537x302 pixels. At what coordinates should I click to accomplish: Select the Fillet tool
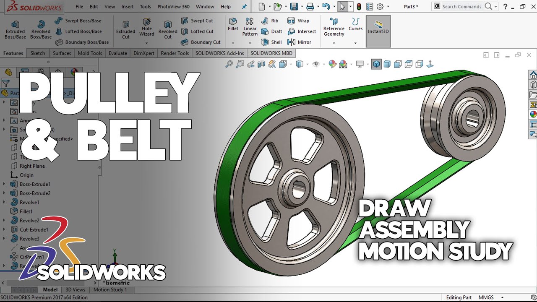tap(233, 24)
